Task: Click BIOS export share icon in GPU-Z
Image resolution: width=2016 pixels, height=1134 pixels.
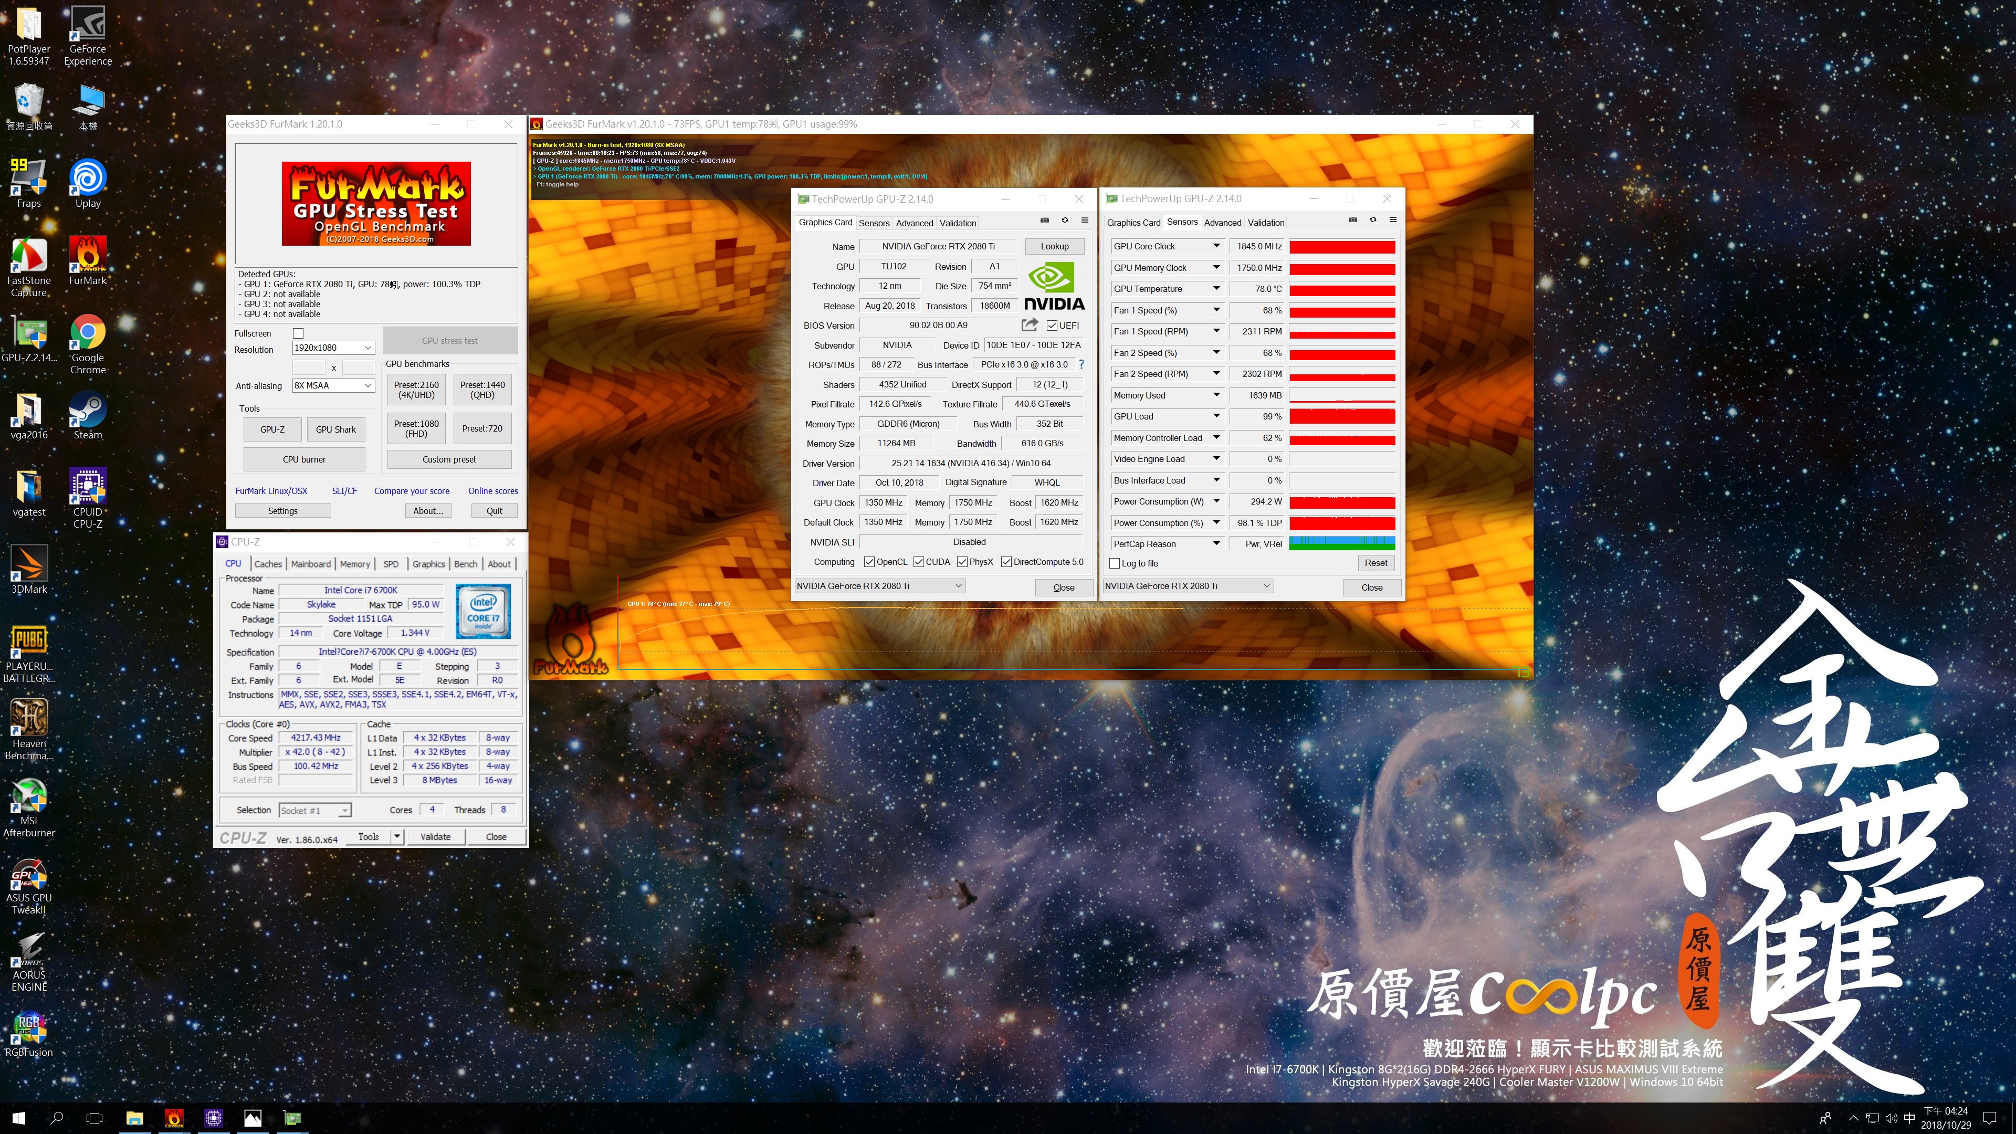Action: pyautogui.click(x=1030, y=325)
